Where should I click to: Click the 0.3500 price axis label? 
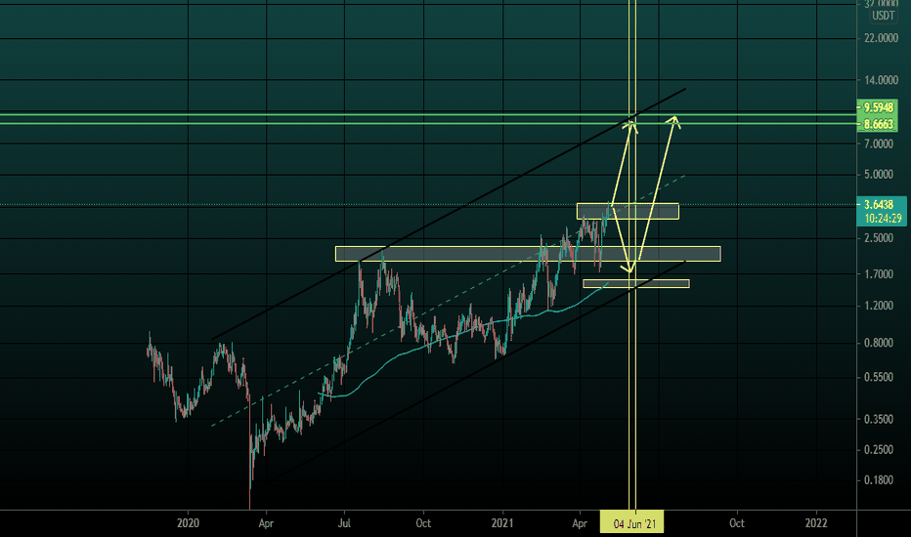pos(879,419)
